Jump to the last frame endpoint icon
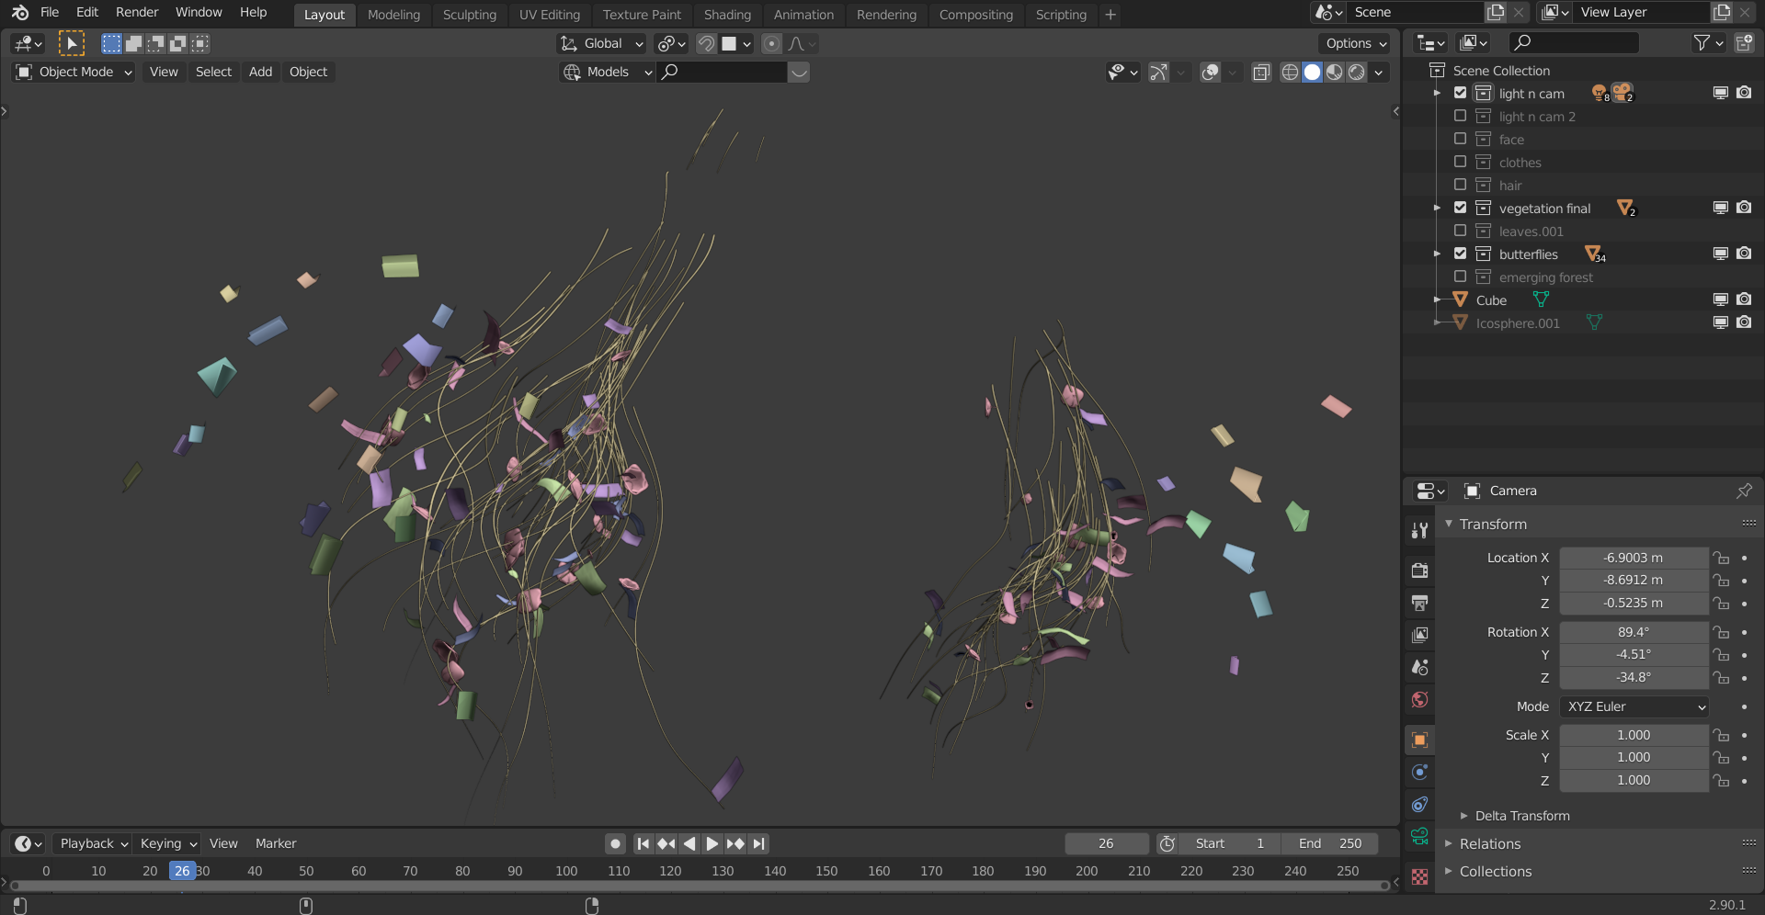Screen dimensions: 1765x915 pyautogui.click(x=758, y=843)
